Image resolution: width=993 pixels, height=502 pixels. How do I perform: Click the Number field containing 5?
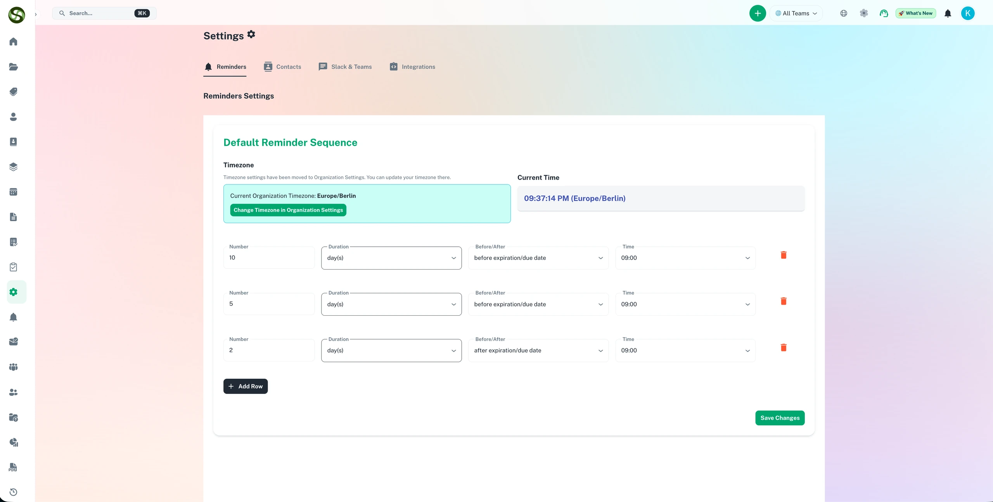[269, 304]
